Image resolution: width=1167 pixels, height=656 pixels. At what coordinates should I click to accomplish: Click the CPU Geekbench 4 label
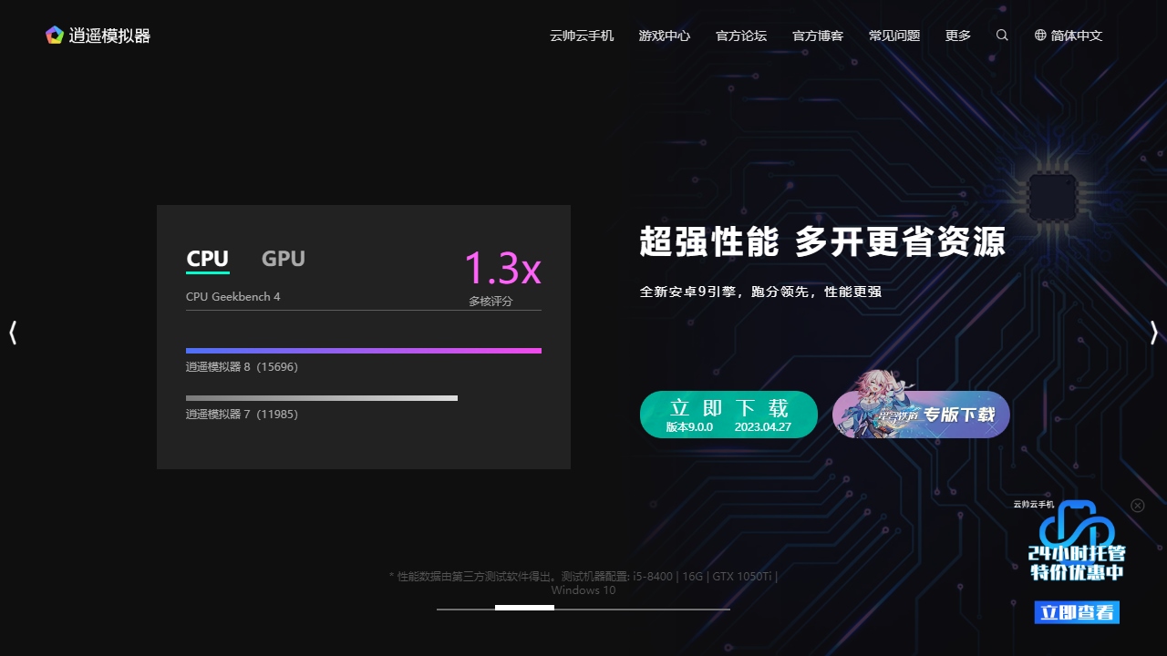[233, 297]
